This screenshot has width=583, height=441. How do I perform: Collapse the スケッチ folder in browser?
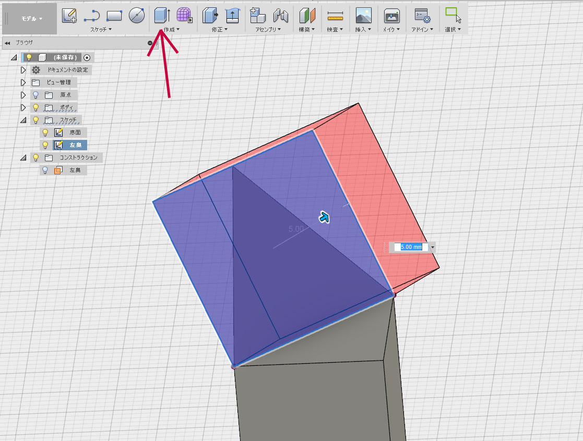click(23, 120)
